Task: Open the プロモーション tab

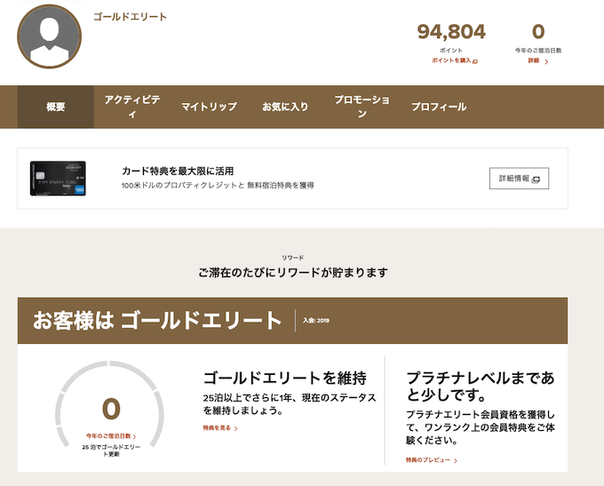Action: [362, 107]
